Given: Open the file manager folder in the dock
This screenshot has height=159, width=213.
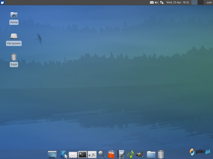Looking at the screenshot, I should [151, 155].
